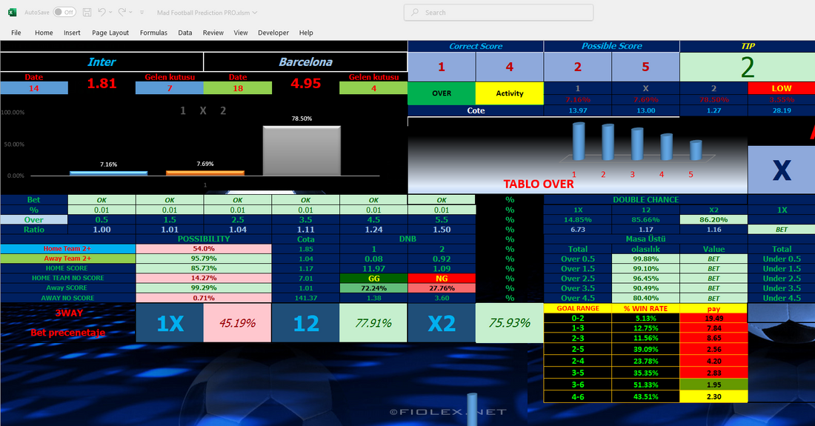This screenshot has width=815, height=426.
Task: Select the yellow pay value 2.30
Action: point(713,397)
